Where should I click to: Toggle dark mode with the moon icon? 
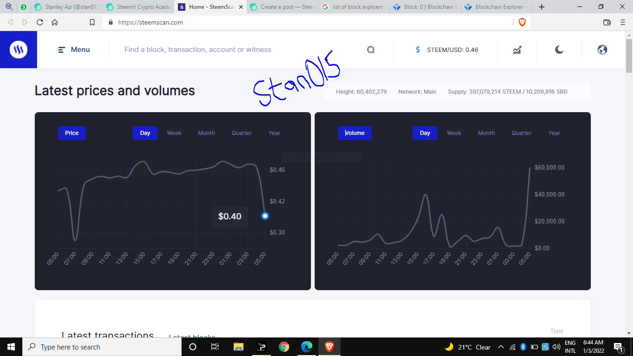[559, 50]
